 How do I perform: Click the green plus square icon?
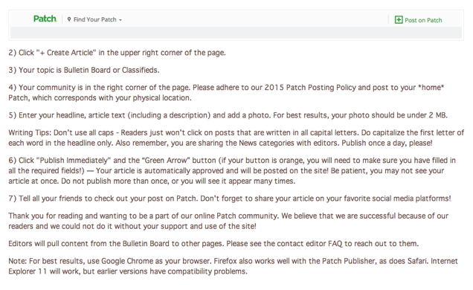point(399,20)
